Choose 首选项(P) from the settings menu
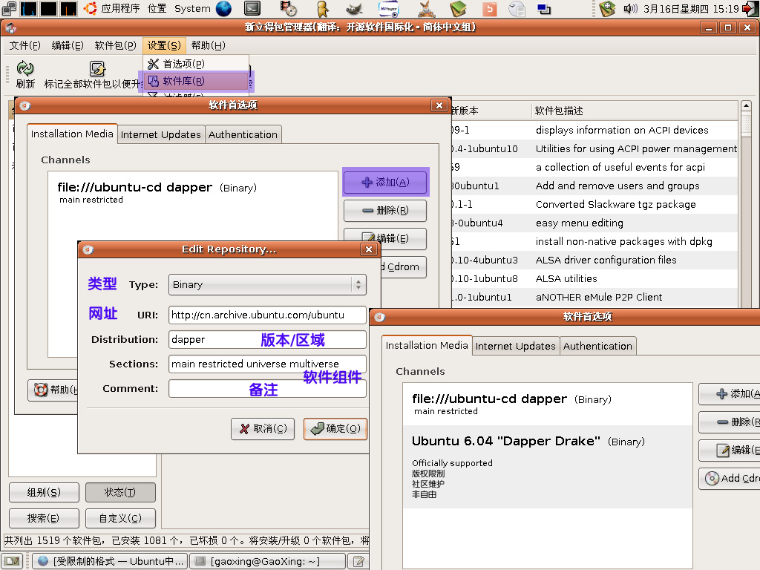Screen dimensions: 760x570 pyautogui.click(x=196, y=64)
